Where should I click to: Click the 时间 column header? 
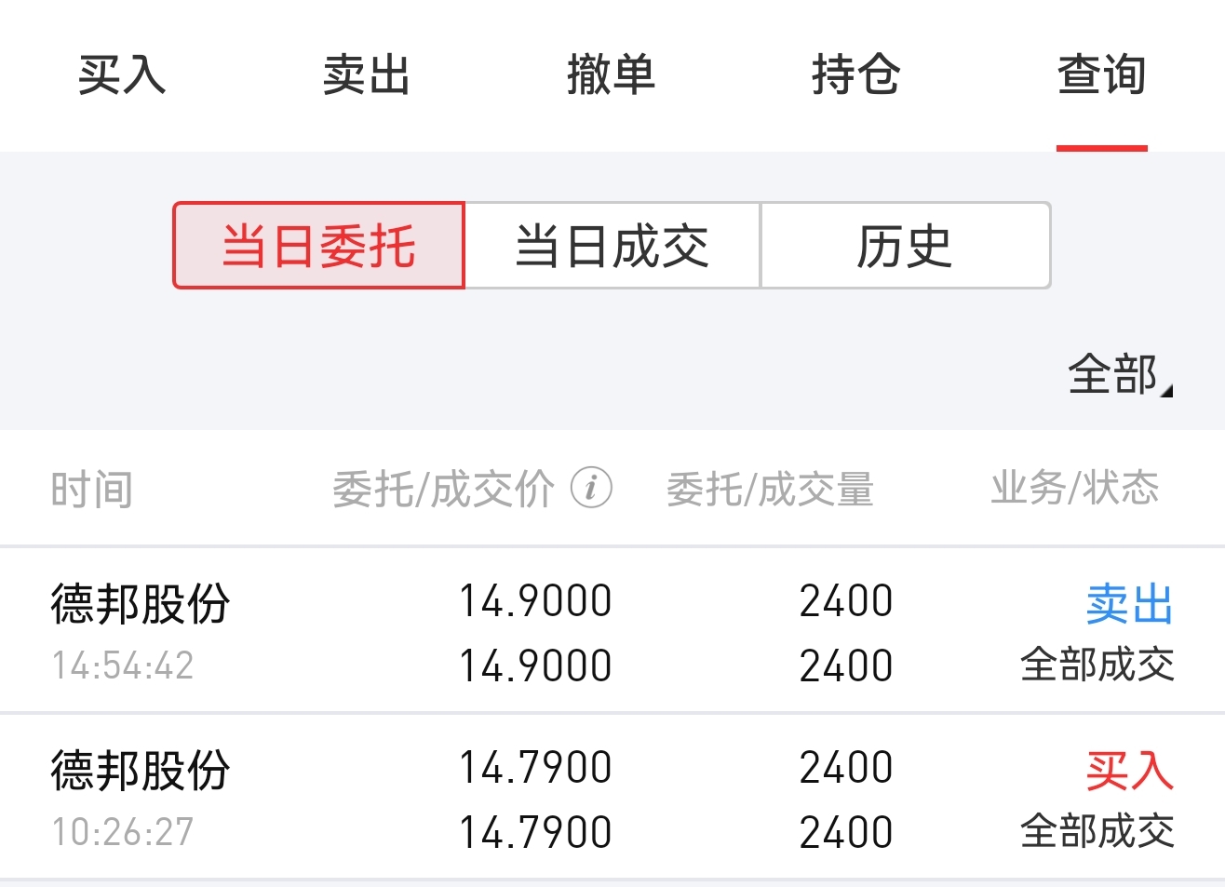click(x=91, y=489)
